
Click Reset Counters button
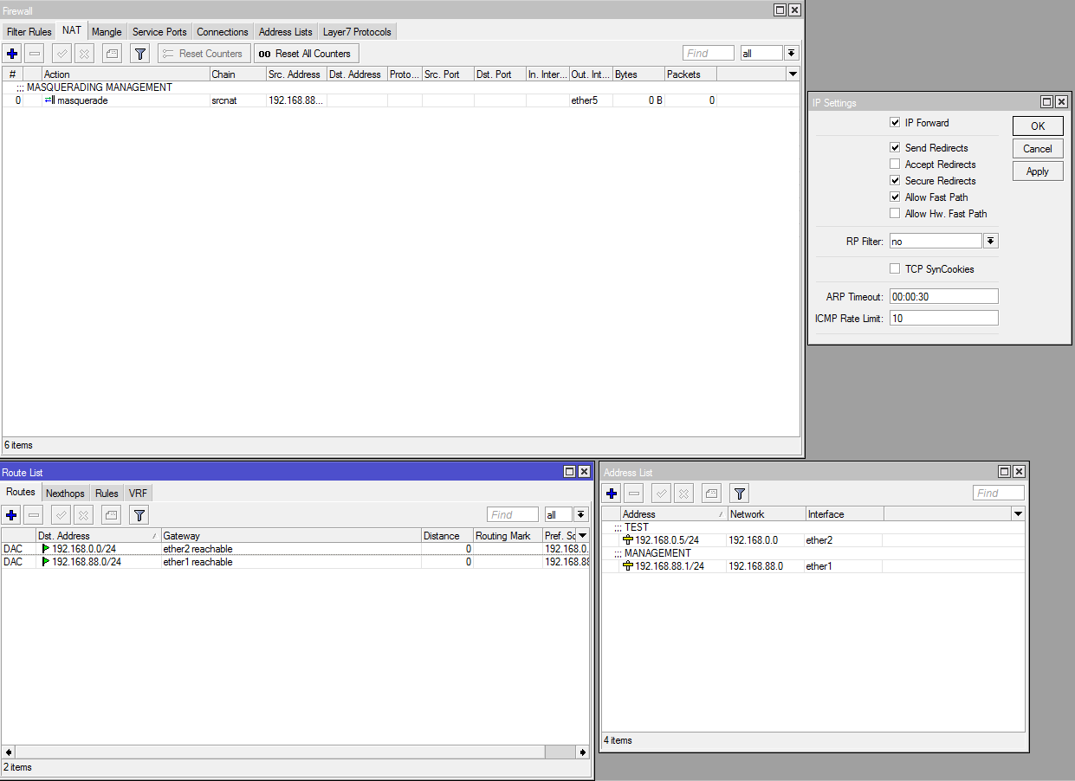204,54
